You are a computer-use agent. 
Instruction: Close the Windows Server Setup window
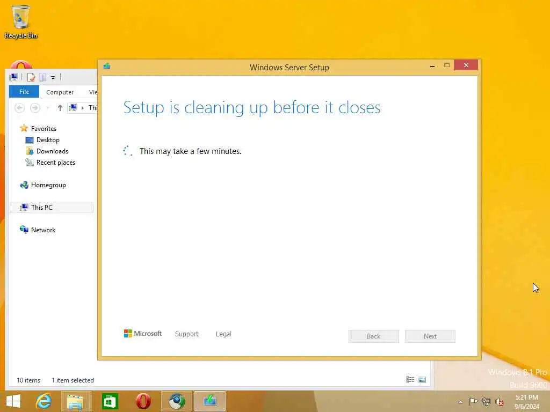(466, 65)
